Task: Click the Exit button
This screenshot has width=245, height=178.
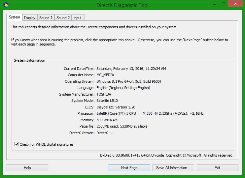Action: point(217,168)
